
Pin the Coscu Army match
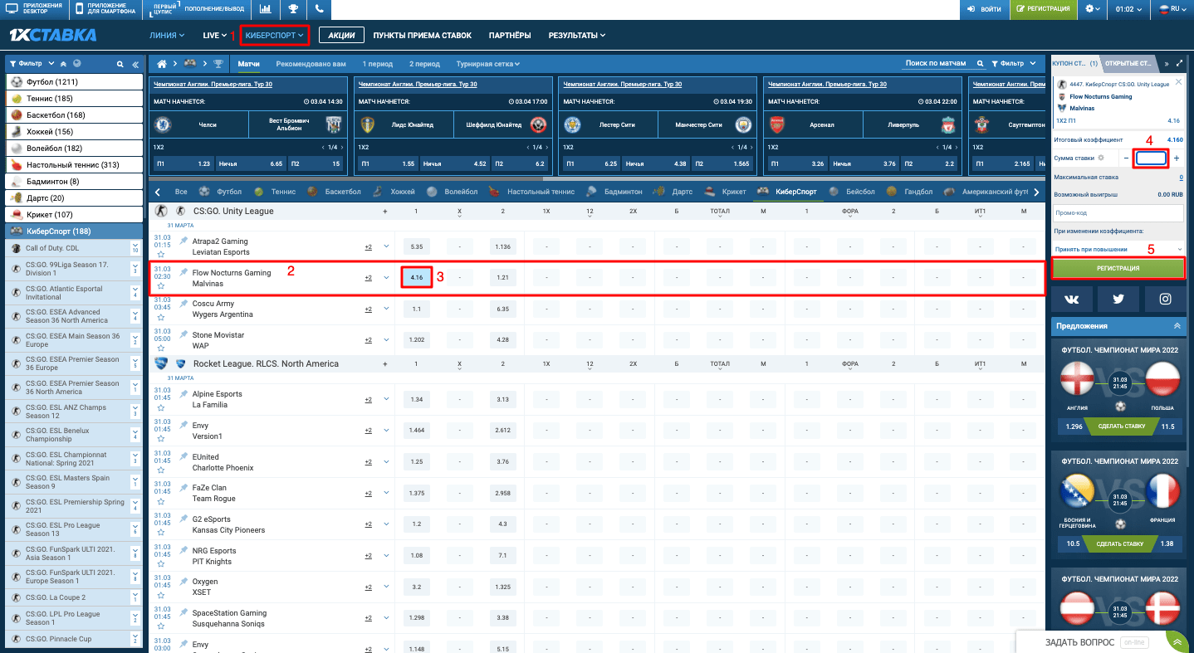(x=184, y=304)
